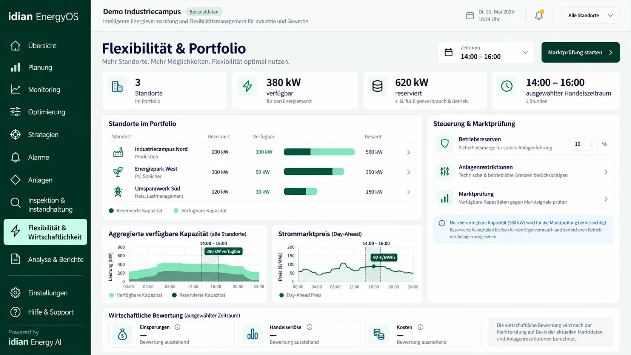Open the Zeitraum 14:00 – 16:00 dropdown
The height and width of the screenshot is (355, 631).
486,52
